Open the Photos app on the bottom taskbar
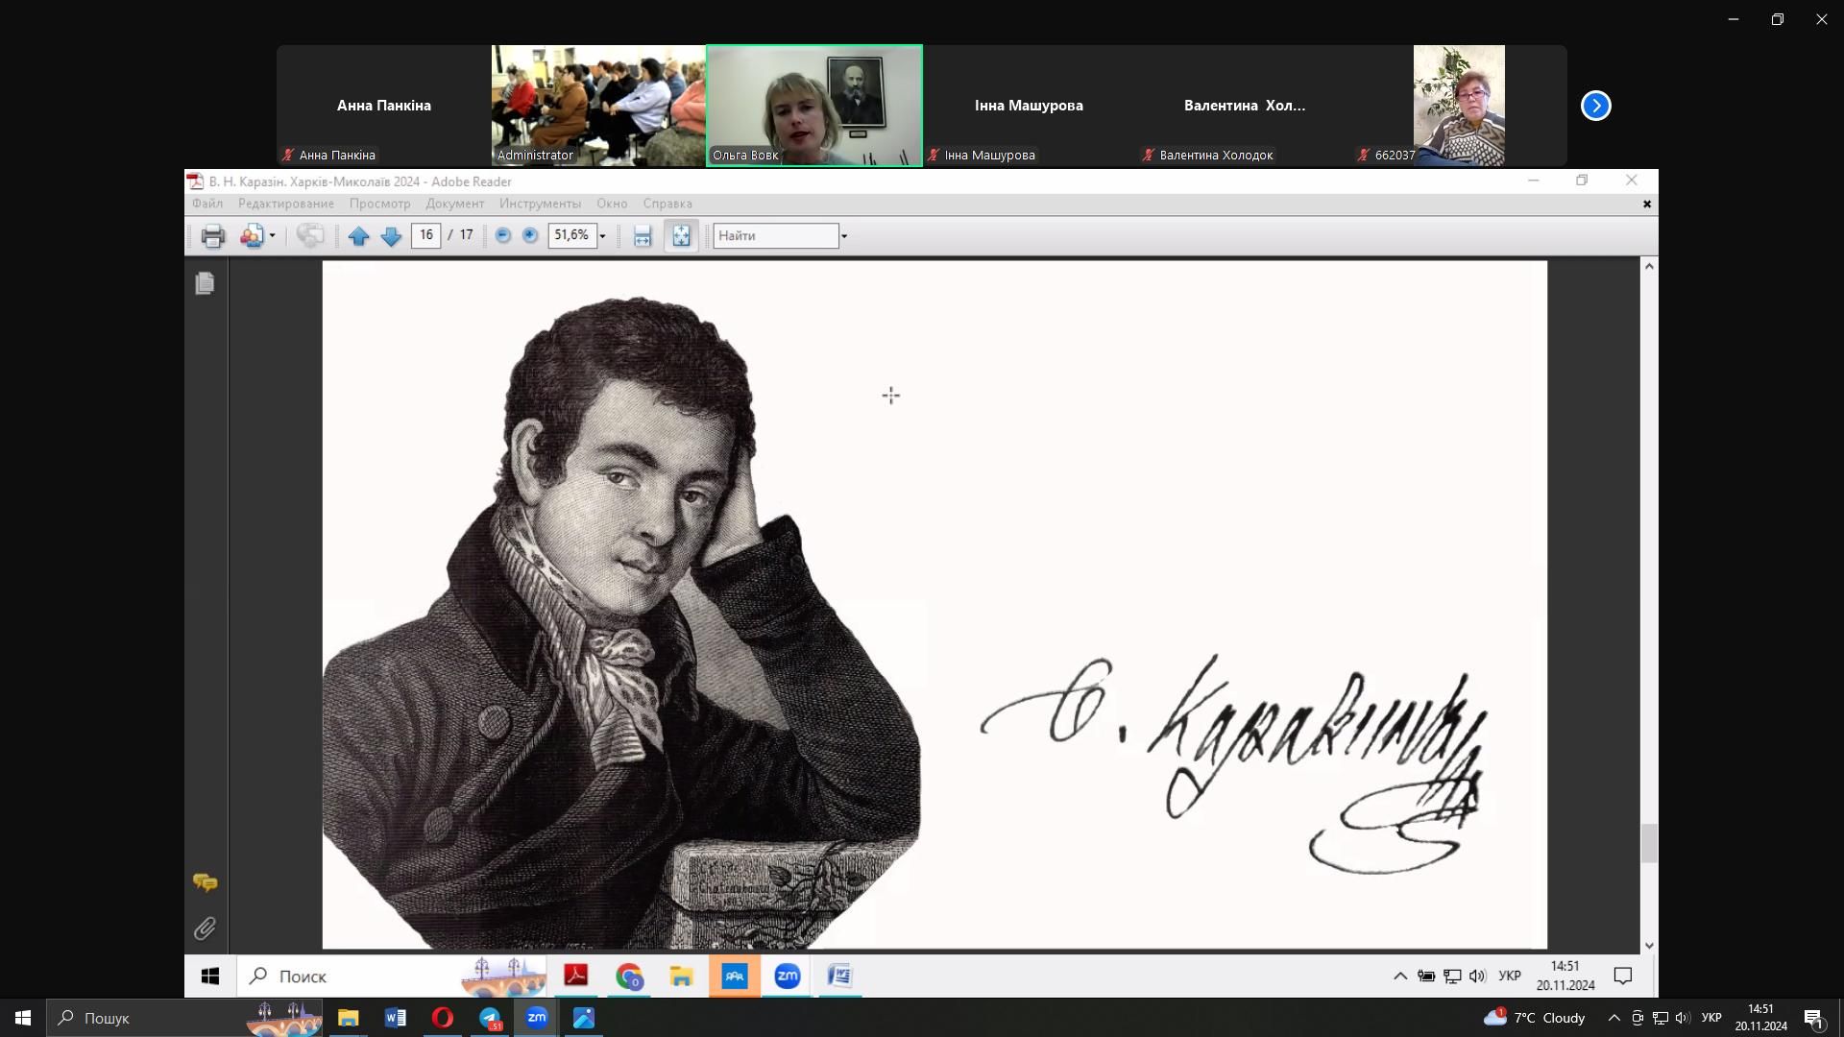The image size is (1844, 1037). pyautogui.click(x=584, y=1018)
